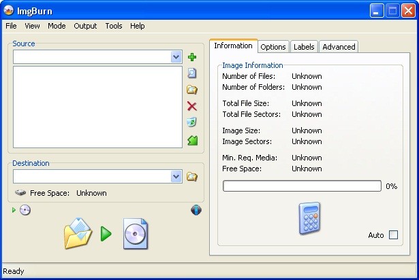Click the red X remove item icon
The width and height of the screenshot is (419, 280).
coord(192,106)
